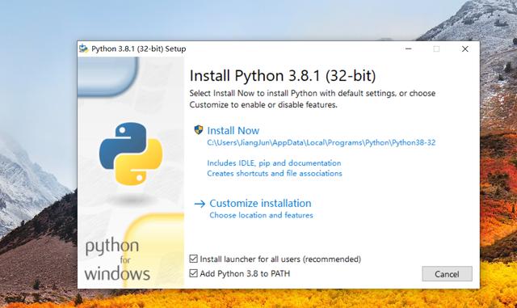Open Customize installation
Screen dimensions: 517x308
(260, 203)
